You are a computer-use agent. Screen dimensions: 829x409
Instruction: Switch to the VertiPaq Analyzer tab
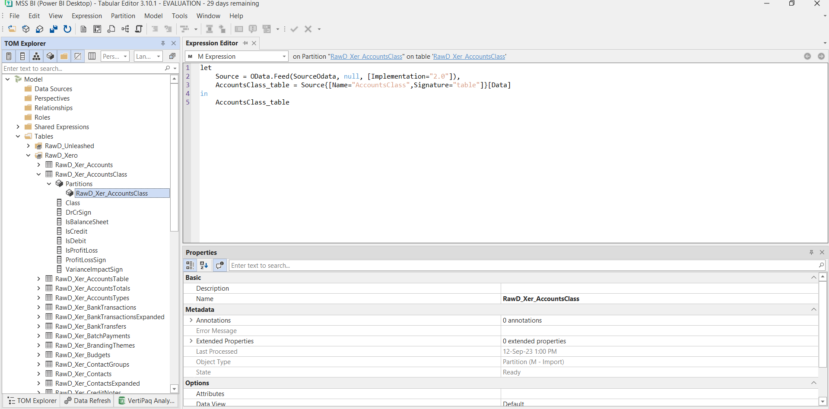(x=147, y=401)
